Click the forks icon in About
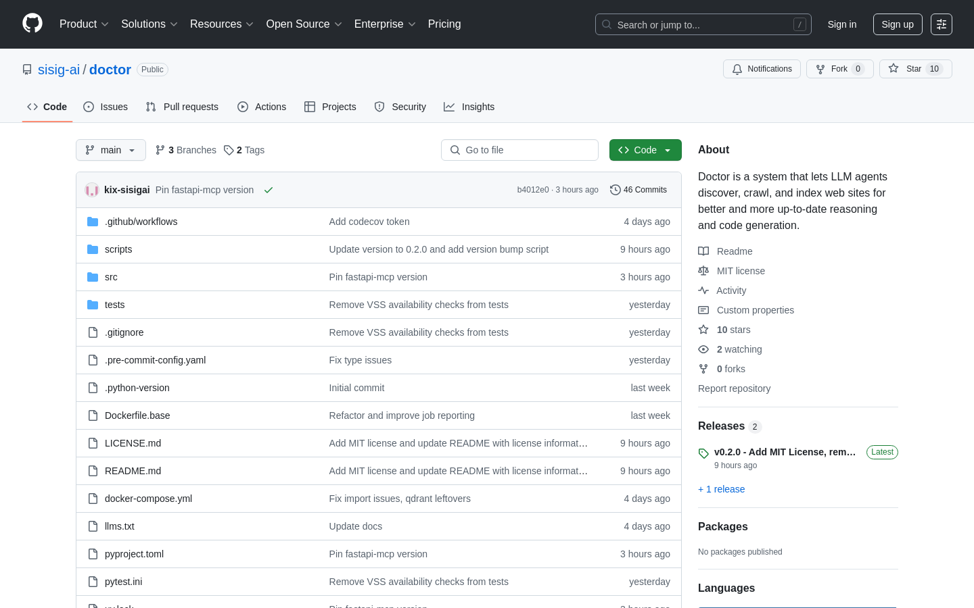This screenshot has width=974, height=608. [703, 369]
